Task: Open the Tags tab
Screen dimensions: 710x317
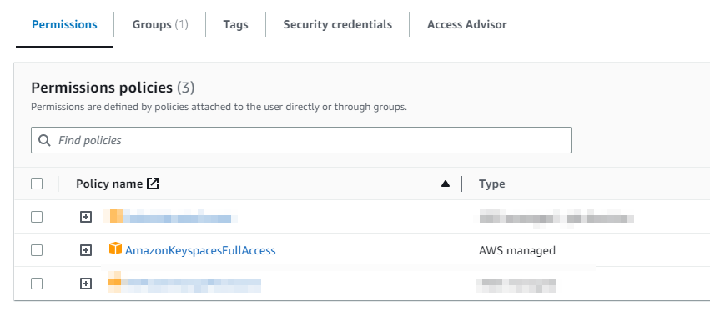Action: pos(235,24)
